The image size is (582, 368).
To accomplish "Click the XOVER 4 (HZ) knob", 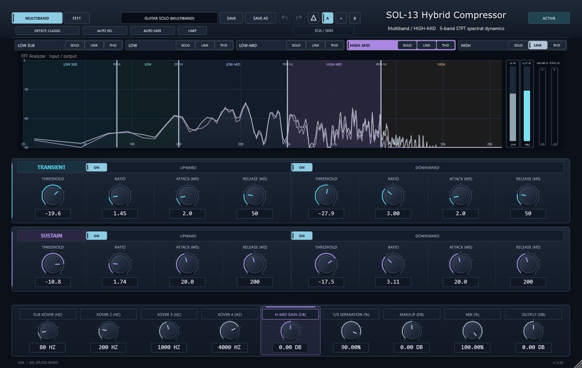I will [x=230, y=331].
